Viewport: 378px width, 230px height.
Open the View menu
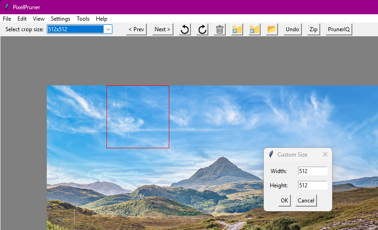[x=39, y=19]
